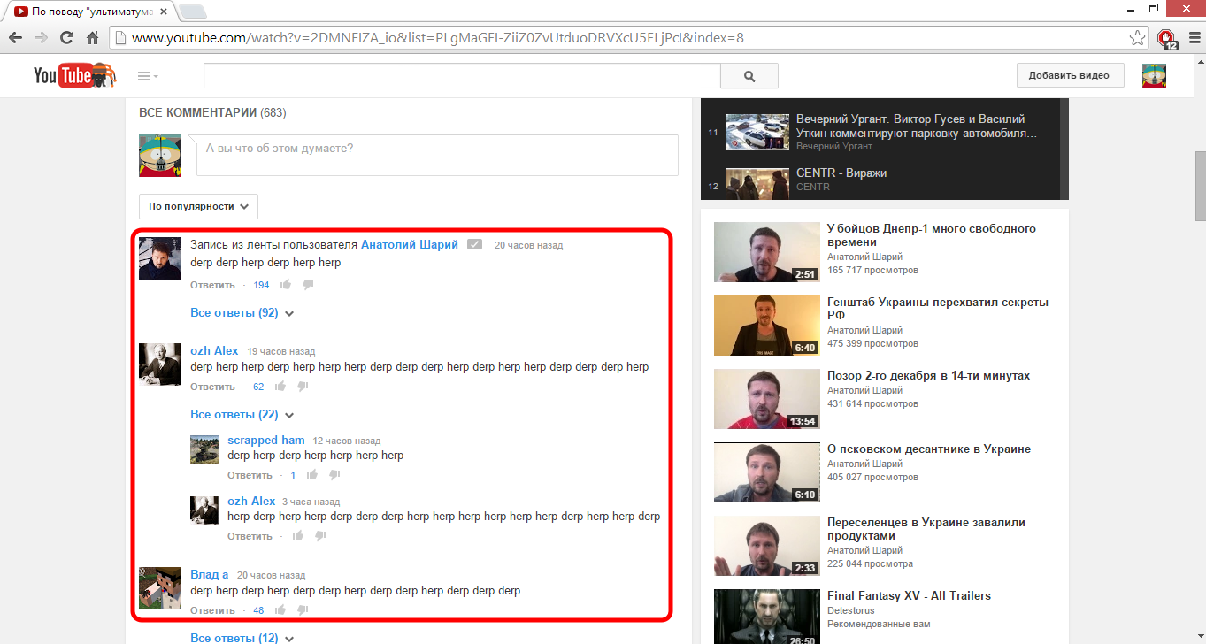The height and width of the screenshot is (644, 1206).
Task: Open the По популярности sort dropdown
Action: (198, 206)
